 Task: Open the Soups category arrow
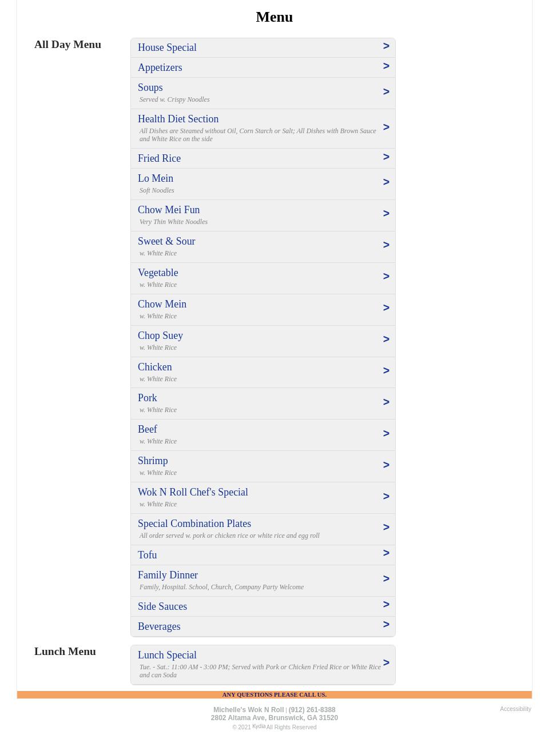click(386, 92)
